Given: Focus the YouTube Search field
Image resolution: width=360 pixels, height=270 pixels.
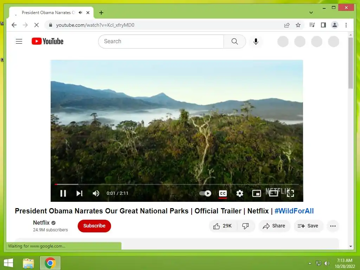Looking at the screenshot, I should tap(161, 41).
